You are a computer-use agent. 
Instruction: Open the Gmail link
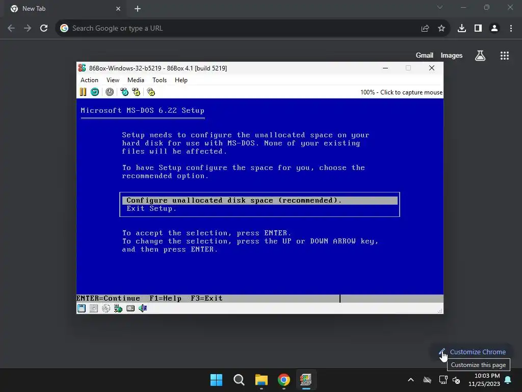pyautogui.click(x=425, y=55)
